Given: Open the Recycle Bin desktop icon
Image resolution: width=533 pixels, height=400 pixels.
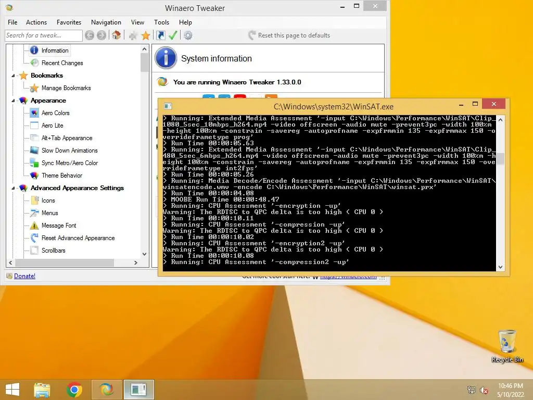Looking at the screenshot, I should click(507, 346).
